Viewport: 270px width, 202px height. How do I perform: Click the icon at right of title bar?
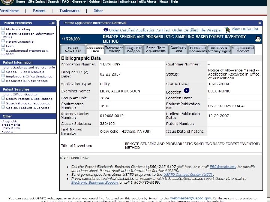pos(258,39)
